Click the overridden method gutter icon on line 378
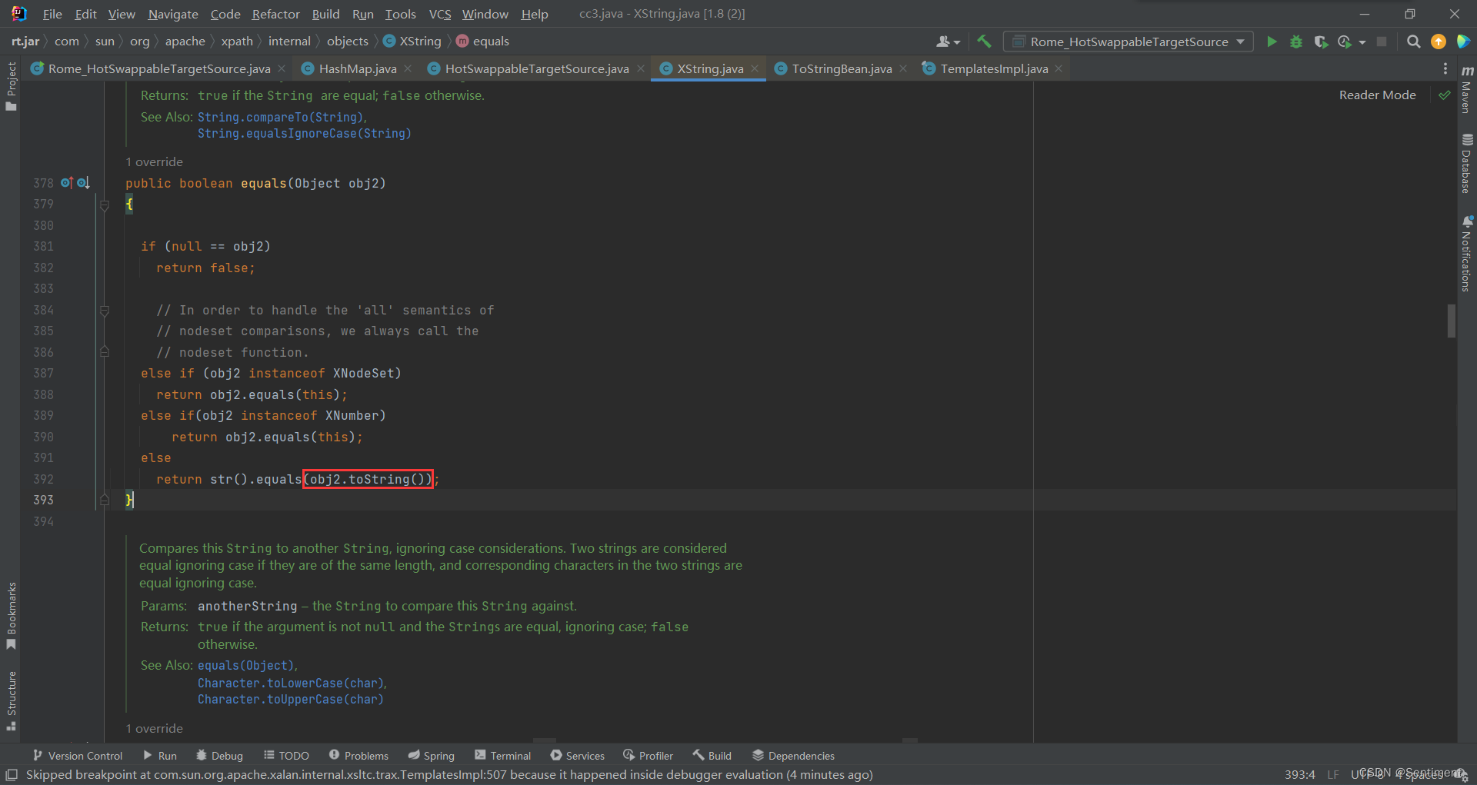This screenshot has height=785, width=1477. pyautogui.click(x=83, y=183)
